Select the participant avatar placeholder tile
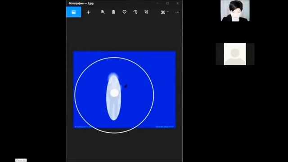The width and height of the screenshot is (288, 162). tap(235, 54)
